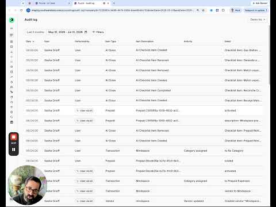Close the Audit log browser tab
Image resolution: width=276 pixels, height=207 pixels.
108,3
